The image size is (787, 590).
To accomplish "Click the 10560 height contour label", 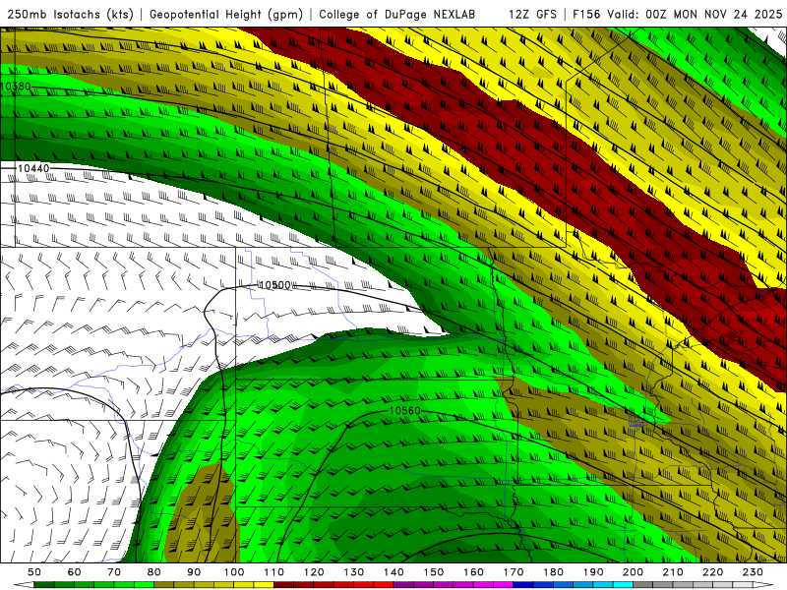I will click(x=404, y=411).
